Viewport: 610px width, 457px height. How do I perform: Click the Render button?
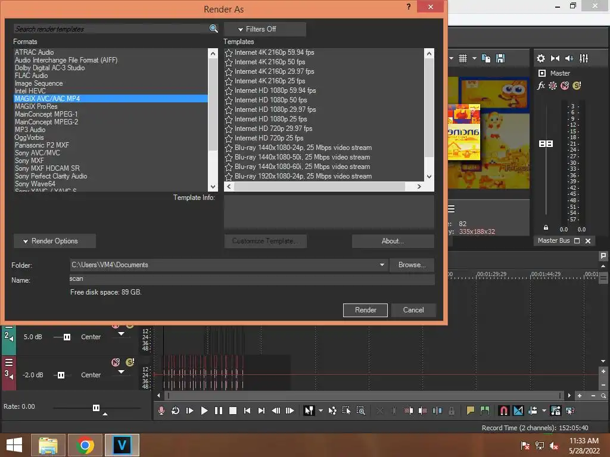365,310
